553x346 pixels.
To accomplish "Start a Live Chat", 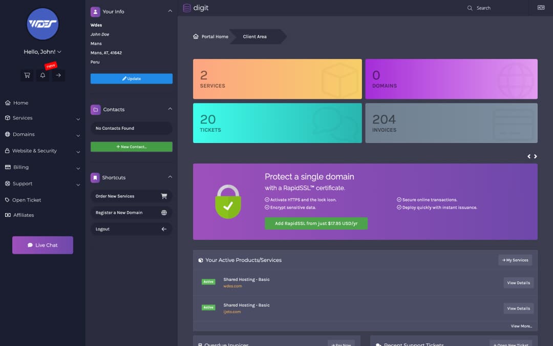I will pos(42,245).
